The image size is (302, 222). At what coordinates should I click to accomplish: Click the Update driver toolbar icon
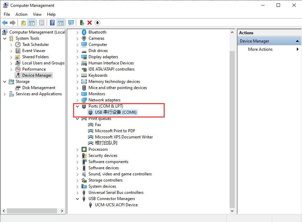[x=82, y=23]
